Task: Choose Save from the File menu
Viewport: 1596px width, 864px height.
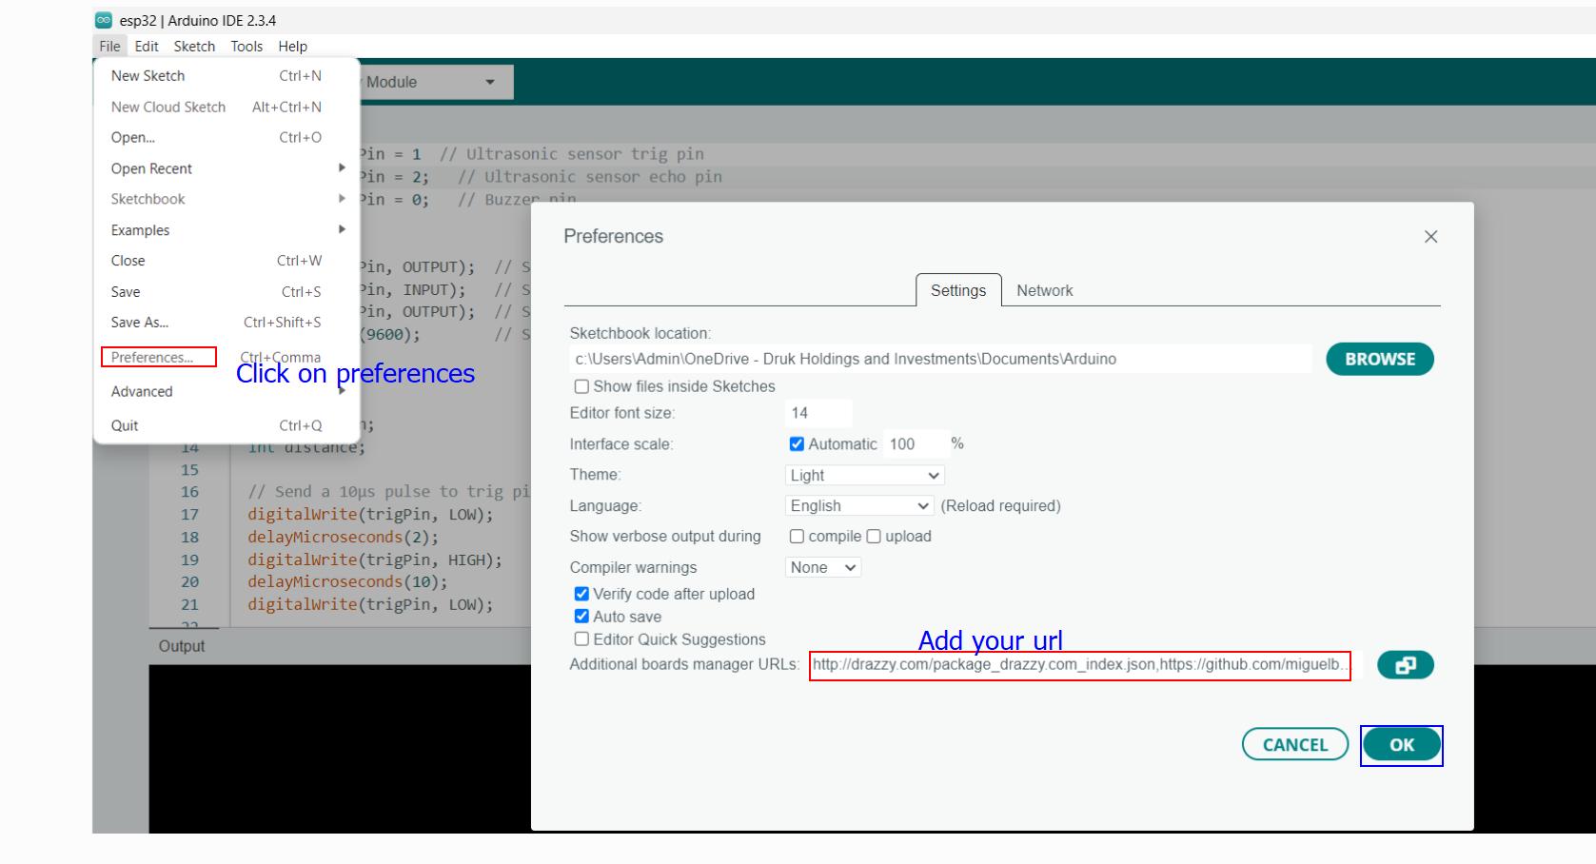Action: pos(227,291)
